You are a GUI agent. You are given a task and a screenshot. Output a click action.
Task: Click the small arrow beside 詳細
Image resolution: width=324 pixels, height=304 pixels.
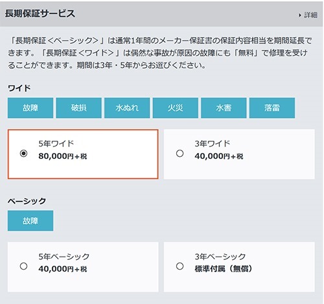pyautogui.click(x=300, y=15)
